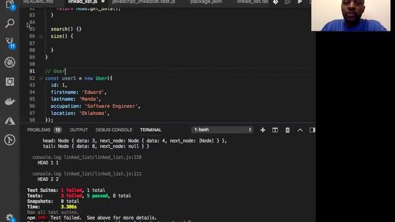Select the 1: bash terminal dropdown

(x=222, y=129)
